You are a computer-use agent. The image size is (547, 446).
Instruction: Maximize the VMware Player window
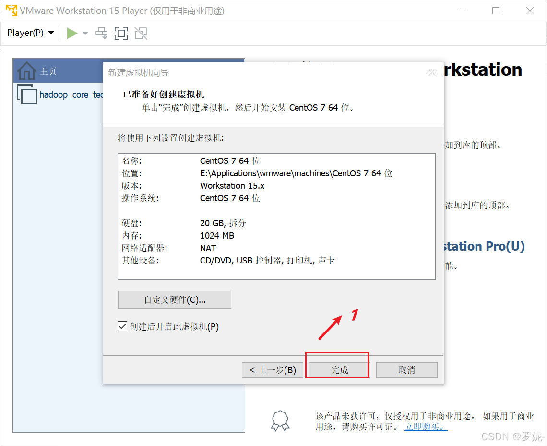[x=496, y=11]
